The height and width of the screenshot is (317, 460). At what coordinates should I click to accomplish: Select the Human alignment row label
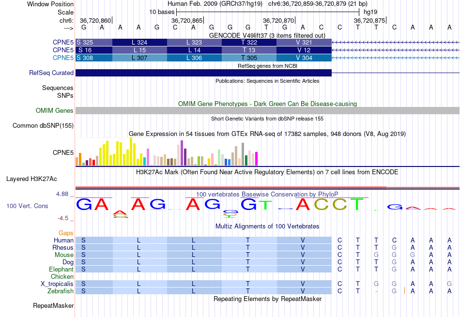[x=63, y=240]
